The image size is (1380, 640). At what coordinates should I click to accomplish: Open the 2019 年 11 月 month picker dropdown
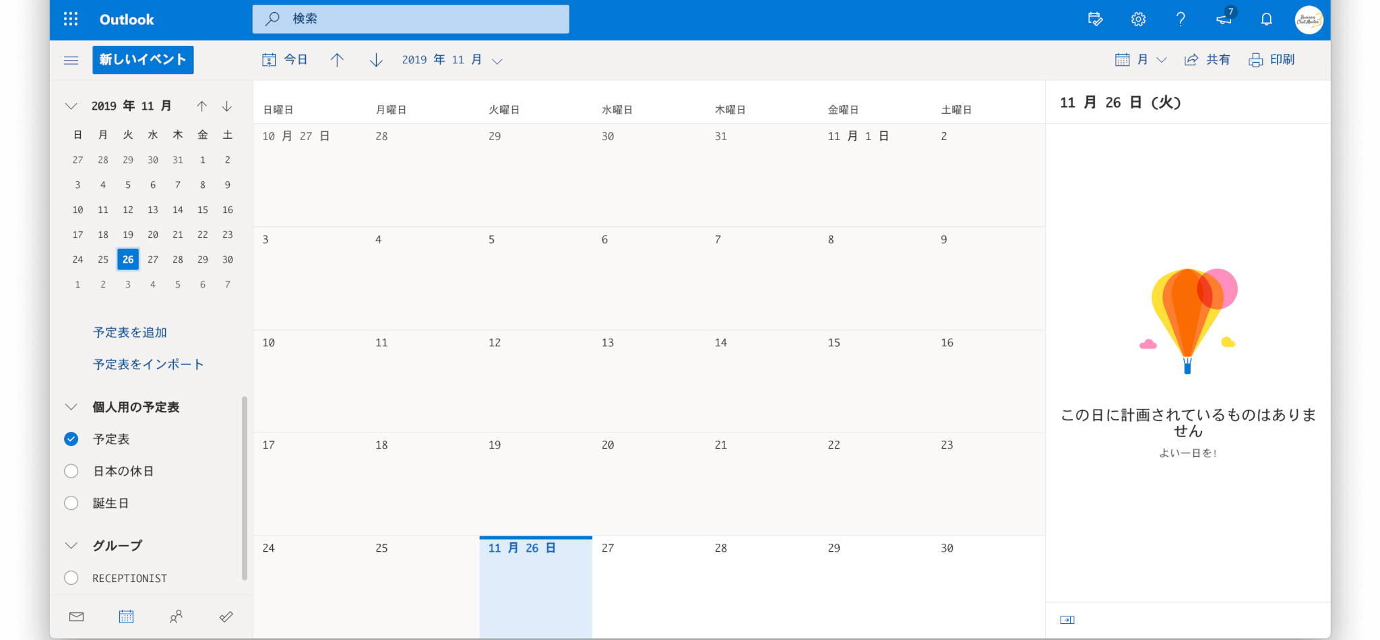(451, 60)
